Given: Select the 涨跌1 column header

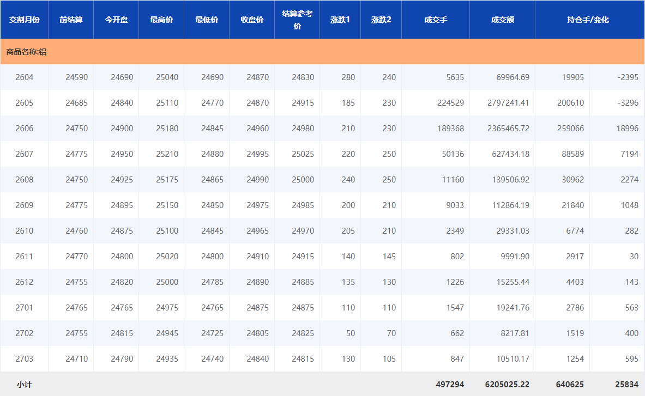Looking at the screenshot, I should click(x=340, y=20).
